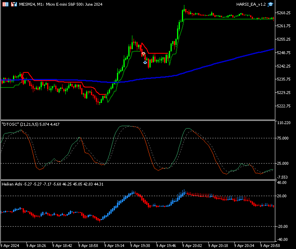Click the 5248.75 price scale label

tap(283, 52)
